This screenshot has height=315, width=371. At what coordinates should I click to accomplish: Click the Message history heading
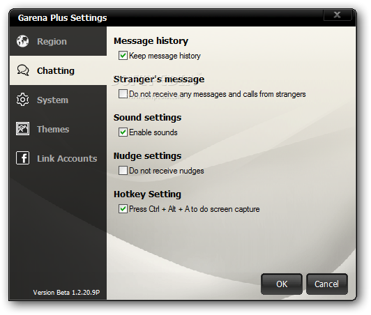click(151, 40)
